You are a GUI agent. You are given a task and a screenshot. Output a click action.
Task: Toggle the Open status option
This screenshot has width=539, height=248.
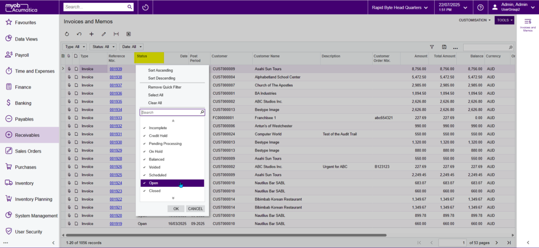172,183
